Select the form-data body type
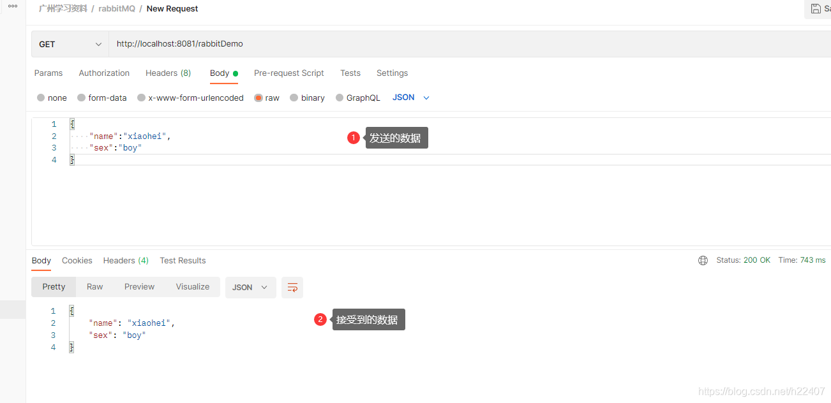 pos(102,98)
